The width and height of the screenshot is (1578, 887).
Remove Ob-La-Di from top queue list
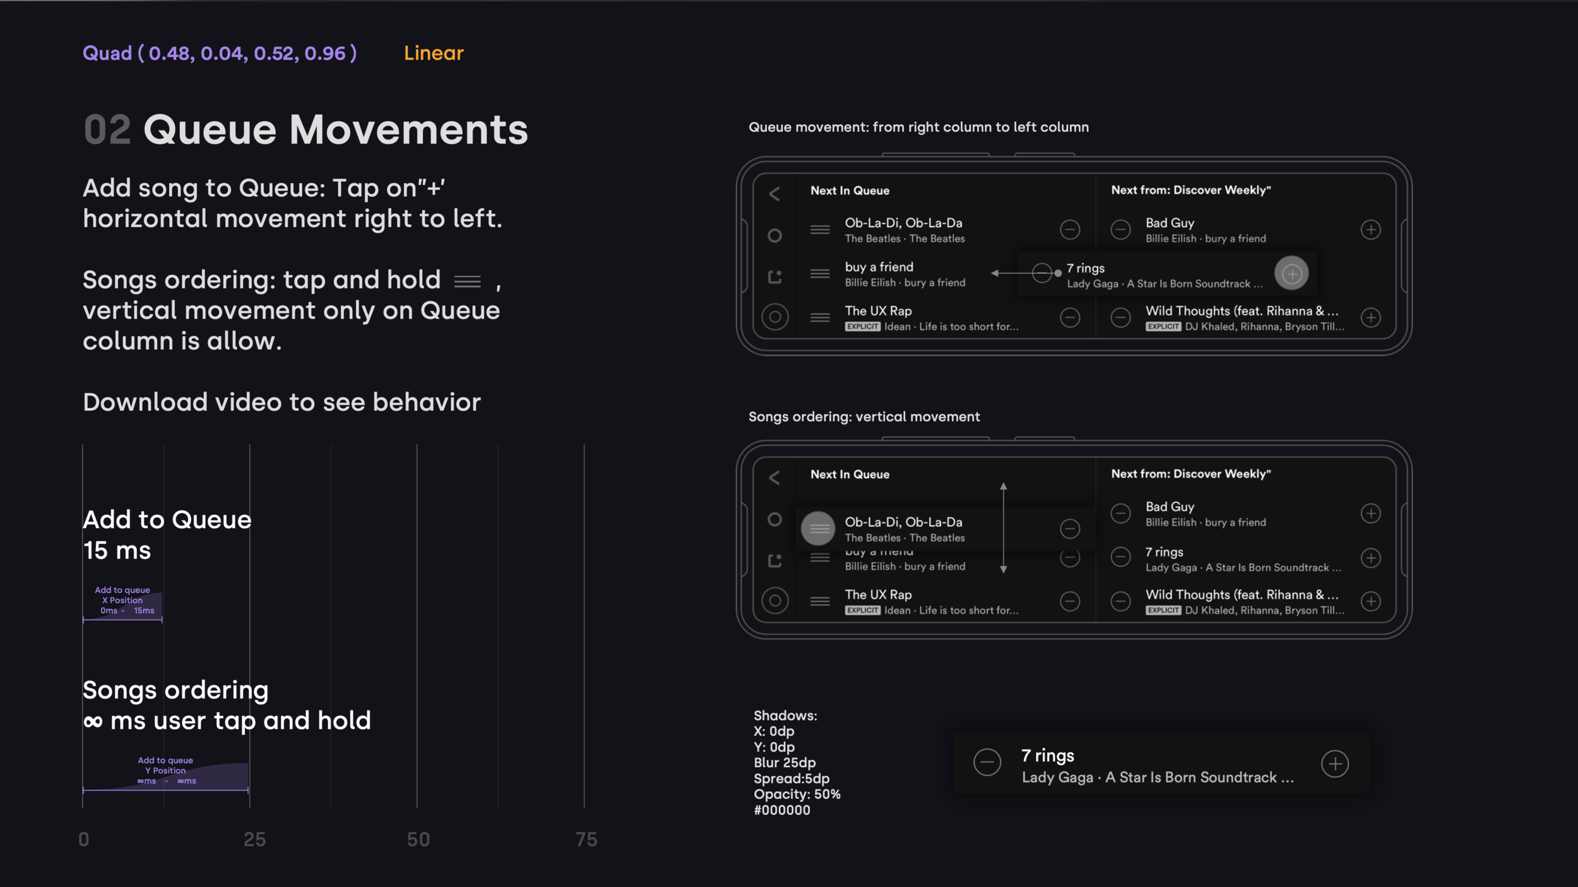1070,230
